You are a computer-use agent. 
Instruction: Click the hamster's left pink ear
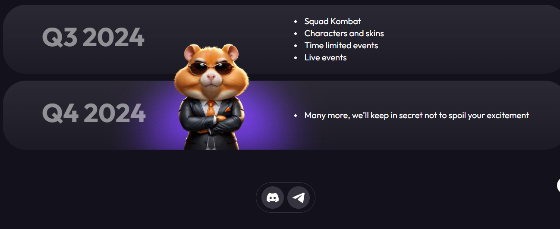[x=192, y=53]
